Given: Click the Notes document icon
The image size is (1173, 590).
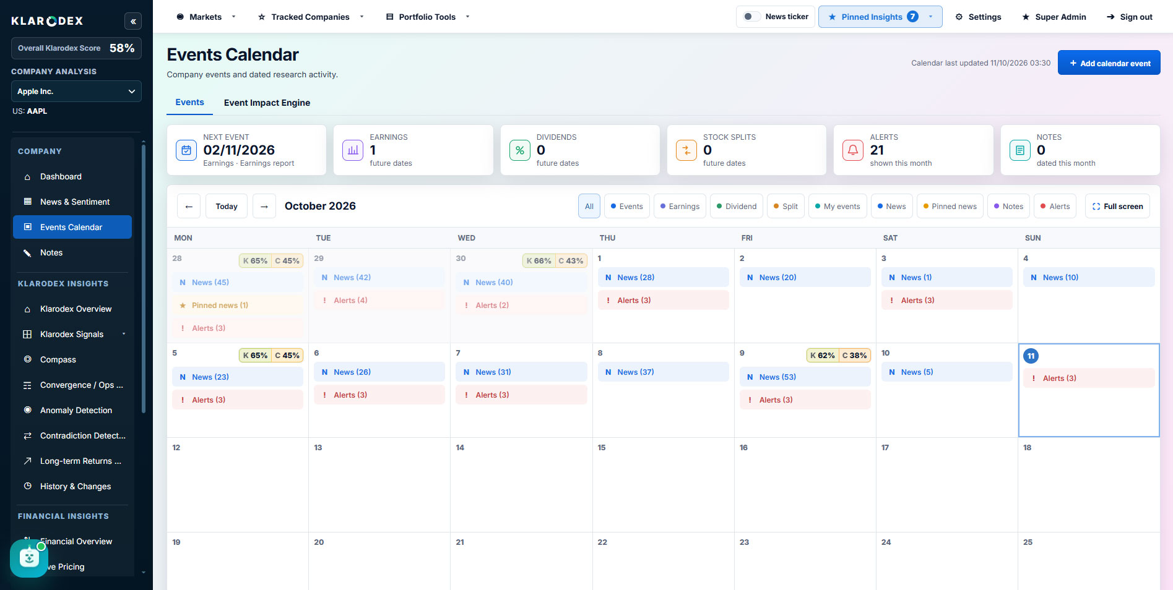Looking at the screenshot, I should (1020, 150).
